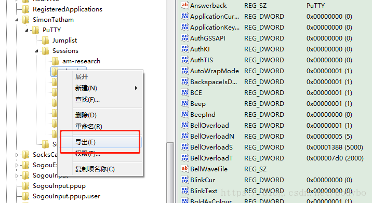The image size is (372, 203).
Task: Select the Answerback value name
Action: coord(208,6)
